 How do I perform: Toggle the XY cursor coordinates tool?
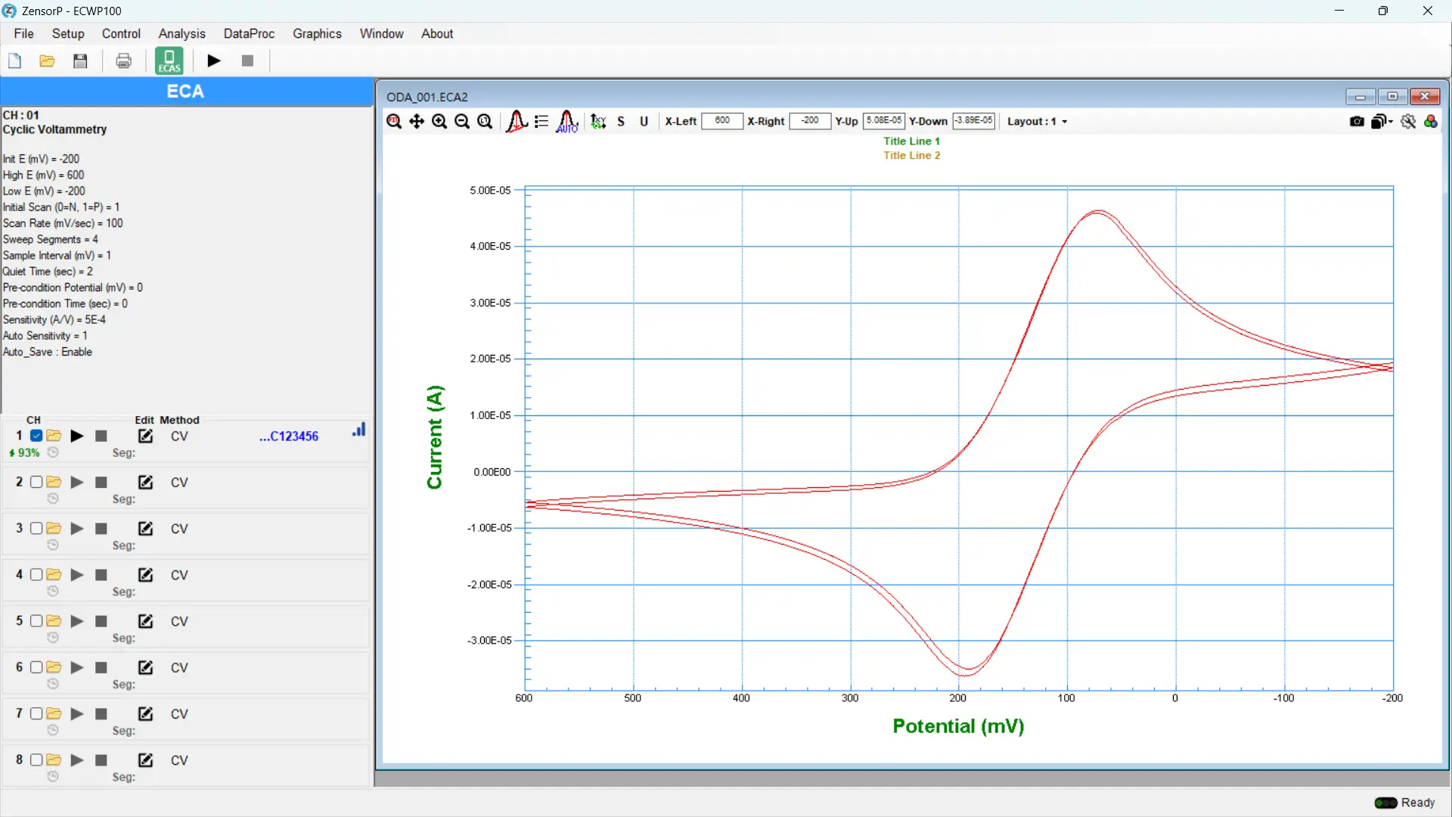[598, 121]
